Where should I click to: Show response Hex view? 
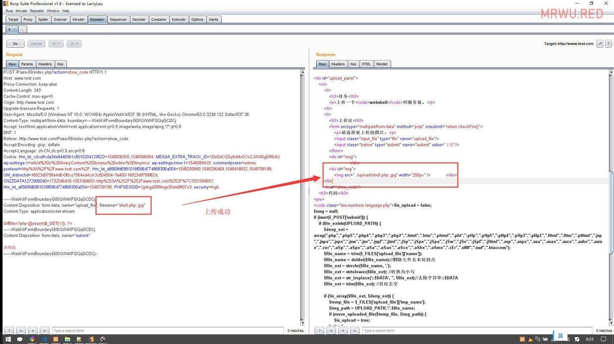353,64
